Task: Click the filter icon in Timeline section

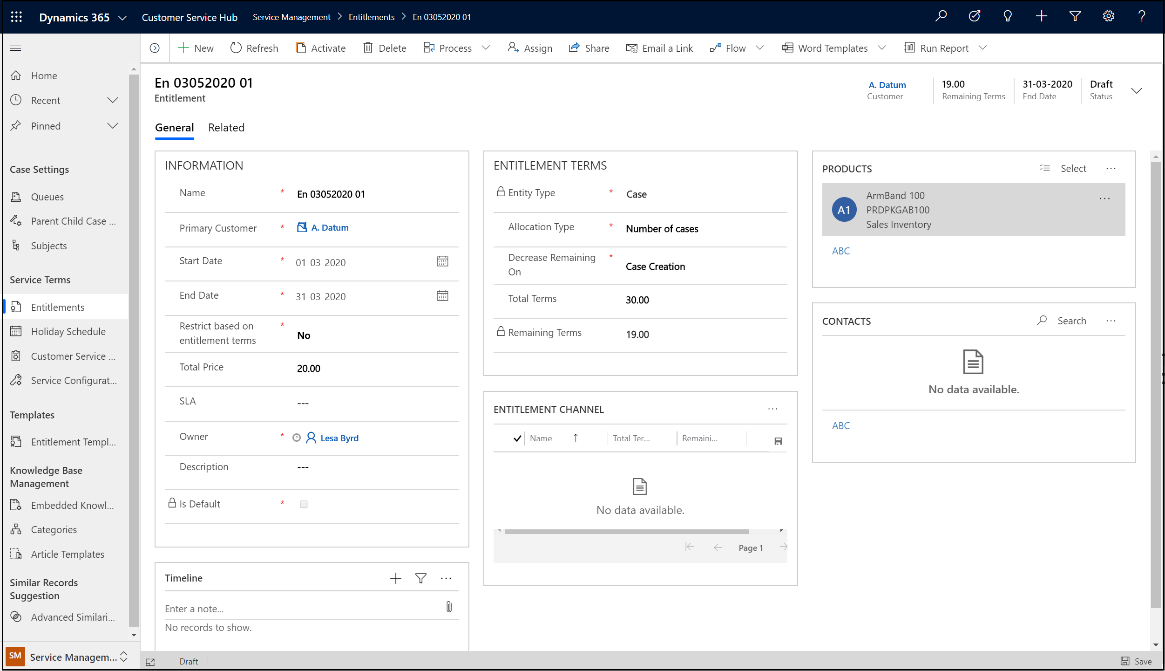Action: click(421, 578)
